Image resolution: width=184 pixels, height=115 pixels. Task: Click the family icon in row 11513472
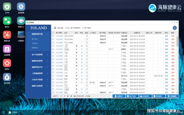tap(86, 49)
